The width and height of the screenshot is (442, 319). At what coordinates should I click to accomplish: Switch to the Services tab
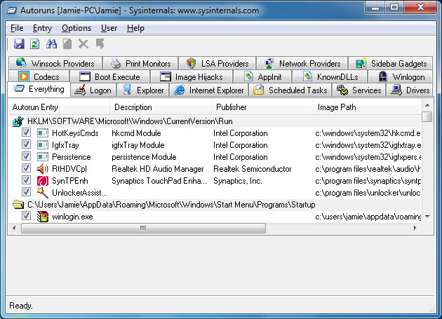tap(359, 90)
